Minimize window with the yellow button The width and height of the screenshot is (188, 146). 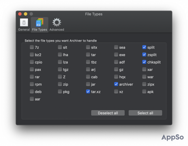tap(26, 14)
